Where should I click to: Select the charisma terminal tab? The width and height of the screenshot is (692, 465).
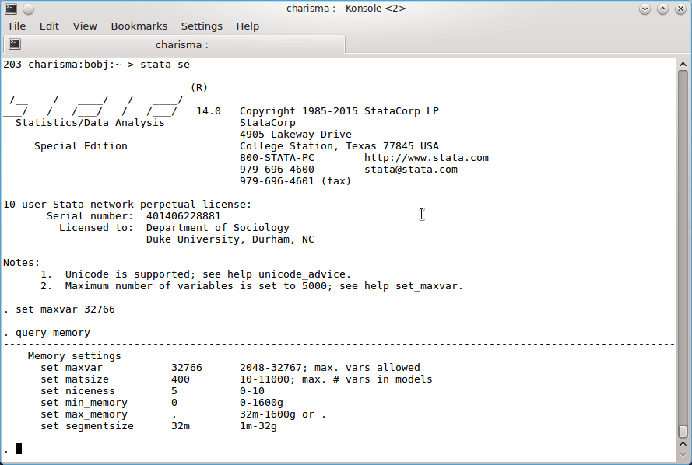click(x=174, y=44)
